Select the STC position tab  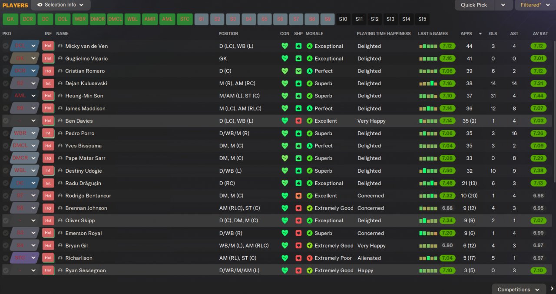(x=185, y=19)
